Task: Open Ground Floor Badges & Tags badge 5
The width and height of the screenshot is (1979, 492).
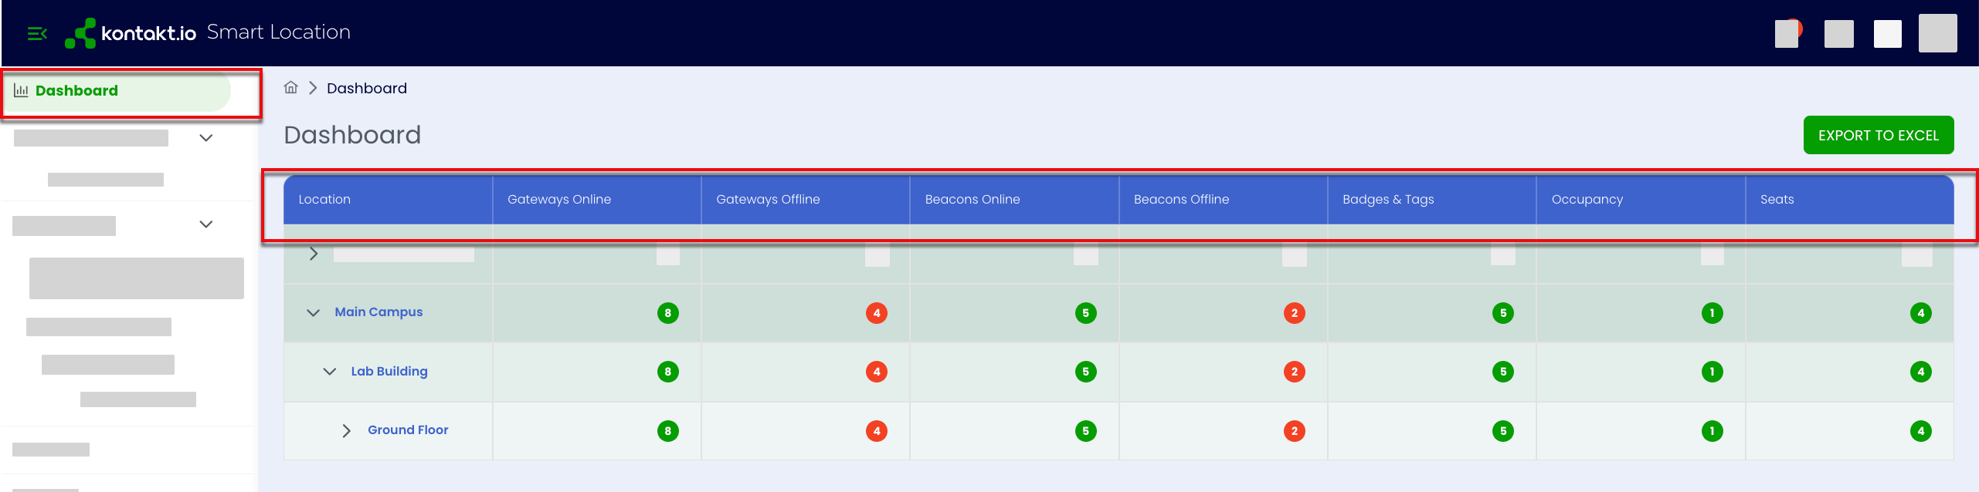Action: (x=1503, y=431)
